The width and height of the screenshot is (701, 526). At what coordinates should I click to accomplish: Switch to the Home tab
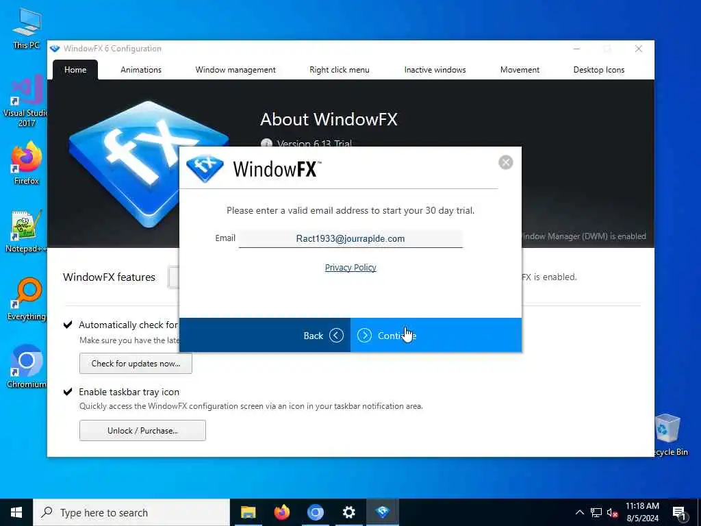click(x=75, y=70)
